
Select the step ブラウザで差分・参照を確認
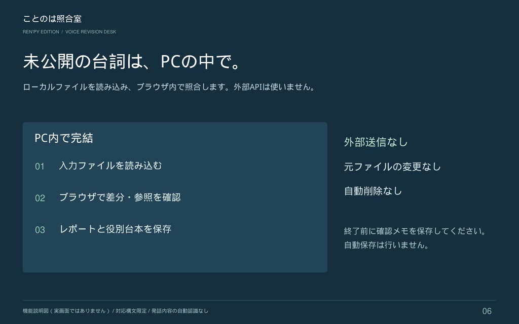[120, 197]
